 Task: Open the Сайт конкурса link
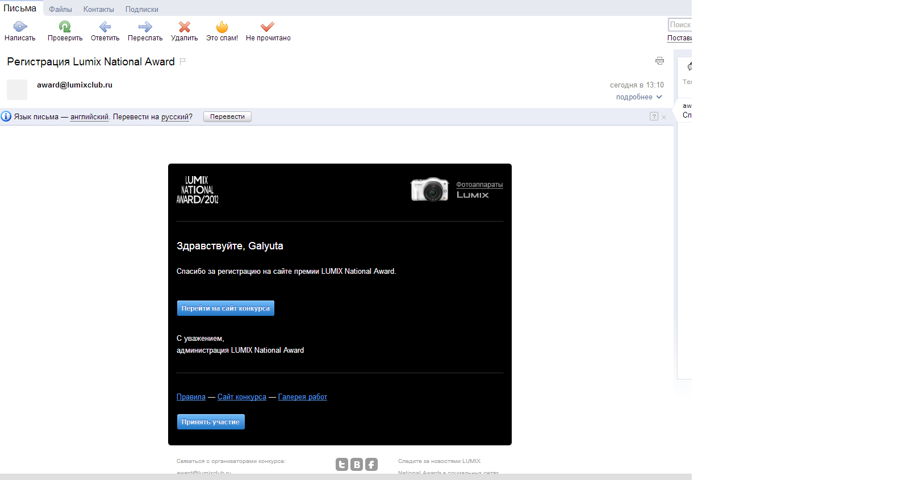[x=242, y=397]
